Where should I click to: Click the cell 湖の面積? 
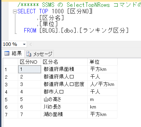point(64,114)
